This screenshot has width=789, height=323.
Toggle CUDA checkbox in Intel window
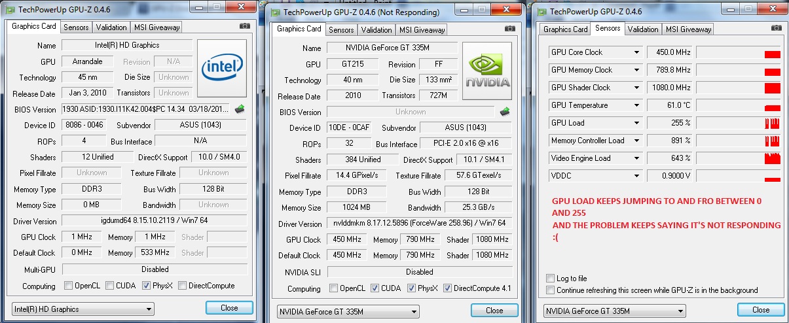[x=109, y=286]
